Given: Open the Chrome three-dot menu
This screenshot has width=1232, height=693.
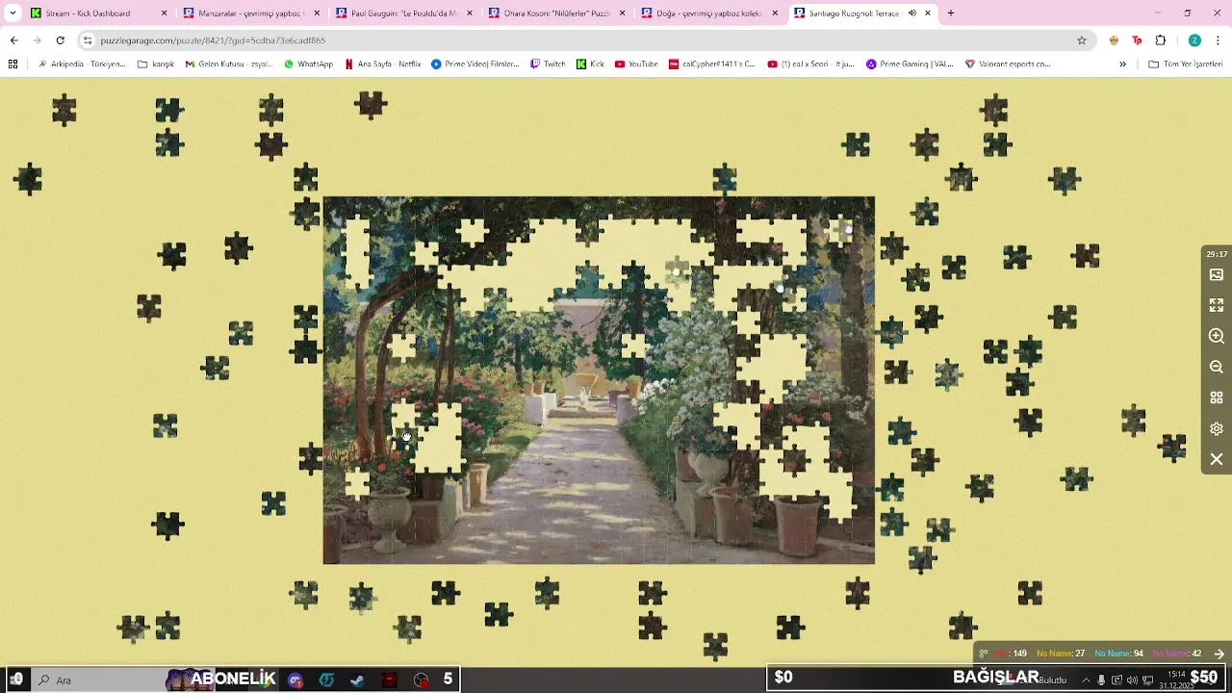Looking at the screenshot, I should [1219, 40].
